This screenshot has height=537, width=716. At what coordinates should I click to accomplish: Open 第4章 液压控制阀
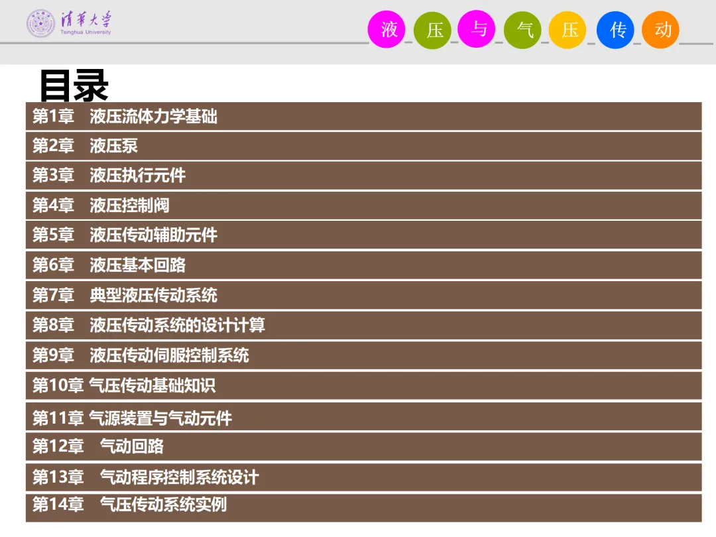pos(363,206)
